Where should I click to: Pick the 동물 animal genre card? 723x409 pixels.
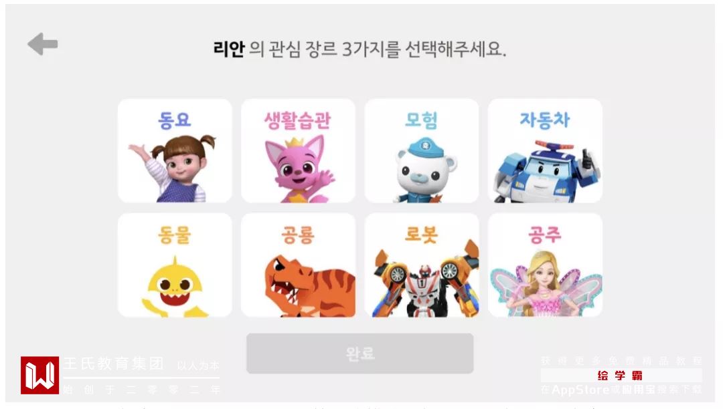pyautogui.click(x=175, y=265)
